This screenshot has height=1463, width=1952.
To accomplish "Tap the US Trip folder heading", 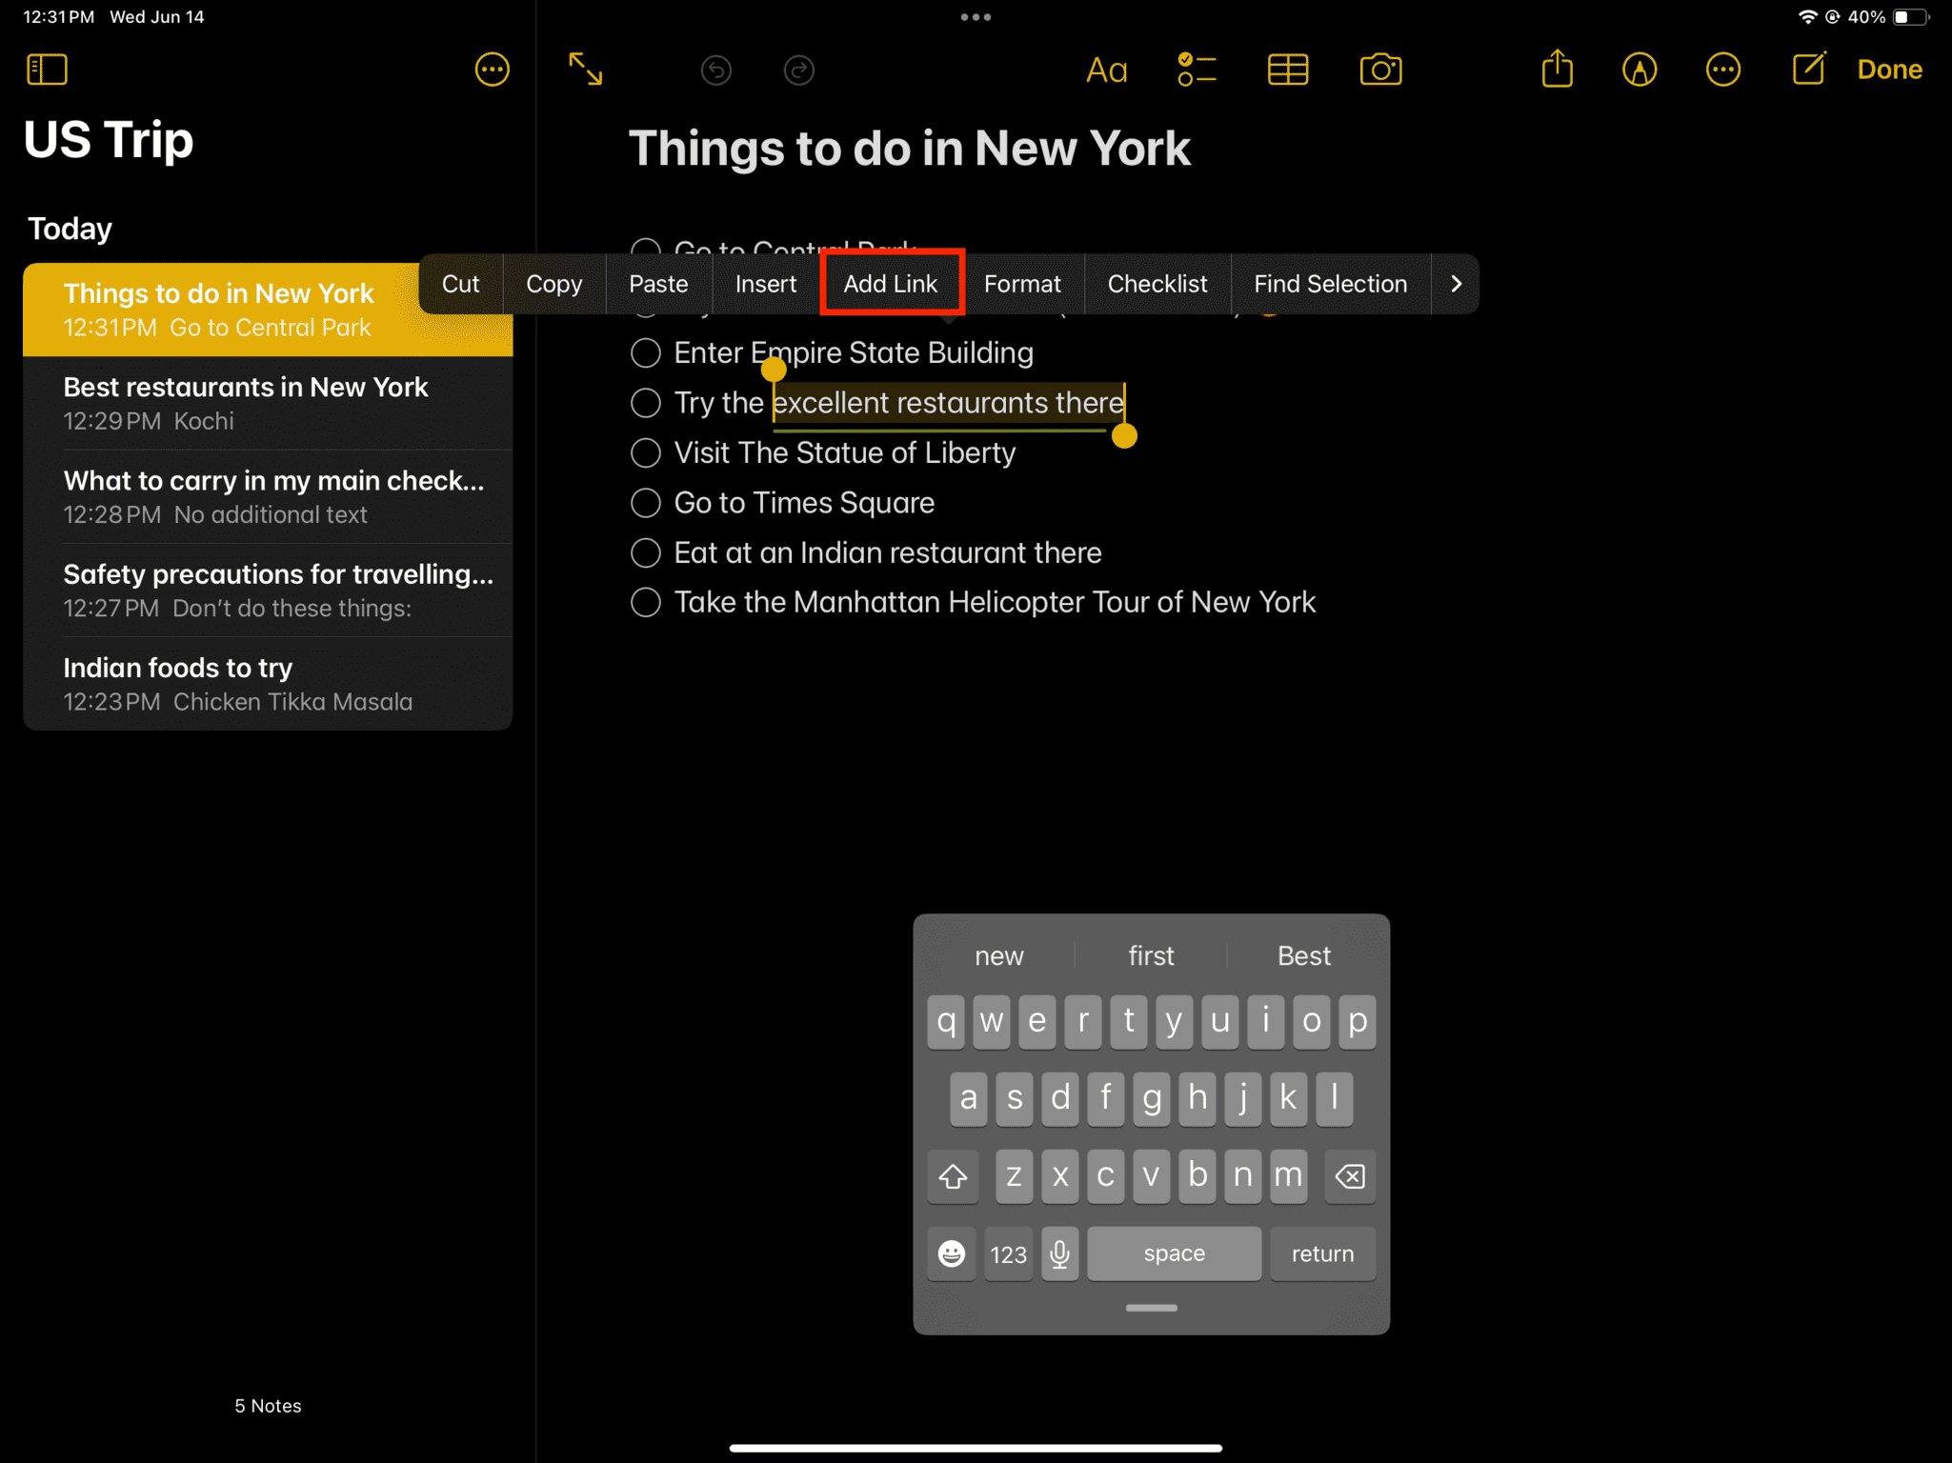I will click(x=109, y=140).
